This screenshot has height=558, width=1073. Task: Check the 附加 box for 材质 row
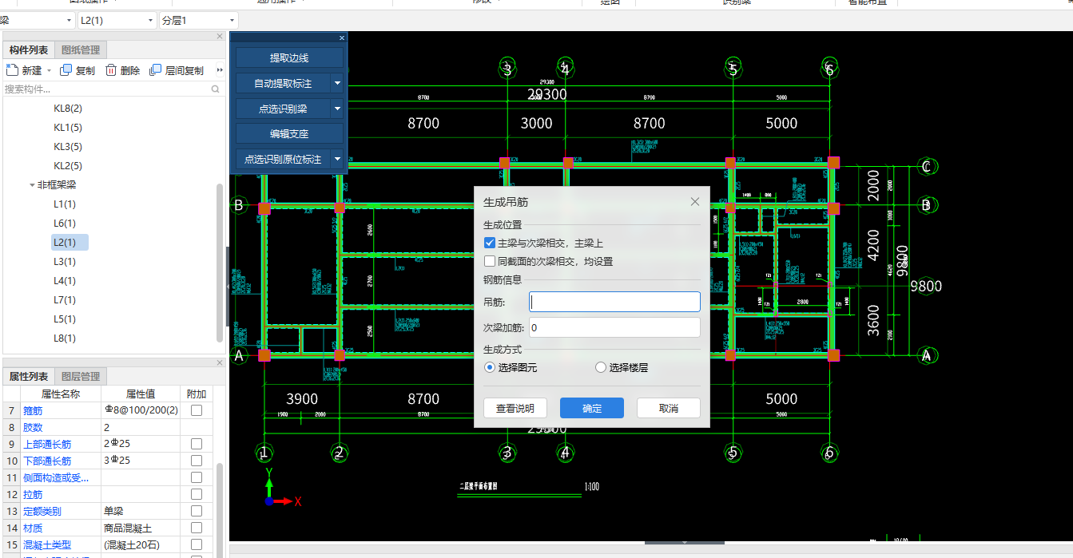(x=197, y=528)
